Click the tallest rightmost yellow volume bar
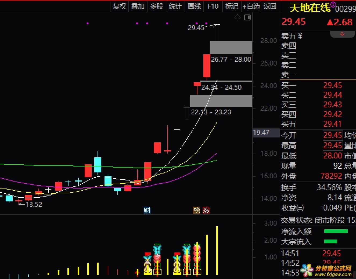Image resolution: width=356 pixels, height=279 pixels. coord(217,251)
